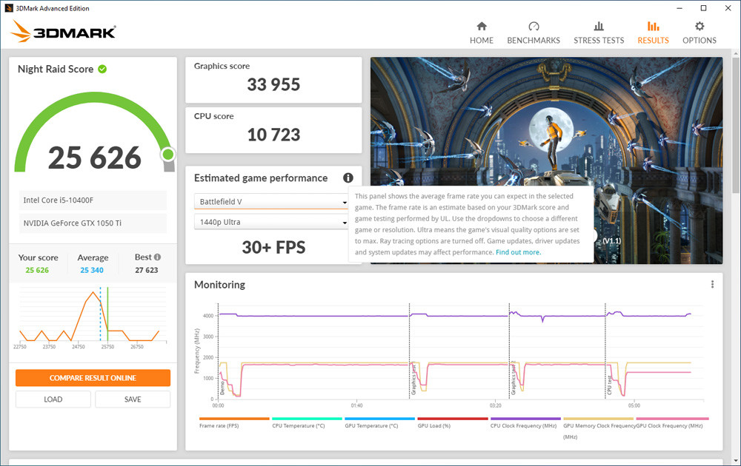Click the green validation checkmark by Night Raid Score

[x=102, y=69]
